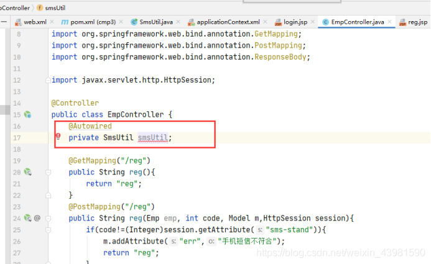Click the XML icon on applicationContext.xml tab
431x264 pixels.
pyautogui.click(x=191, y=22)
